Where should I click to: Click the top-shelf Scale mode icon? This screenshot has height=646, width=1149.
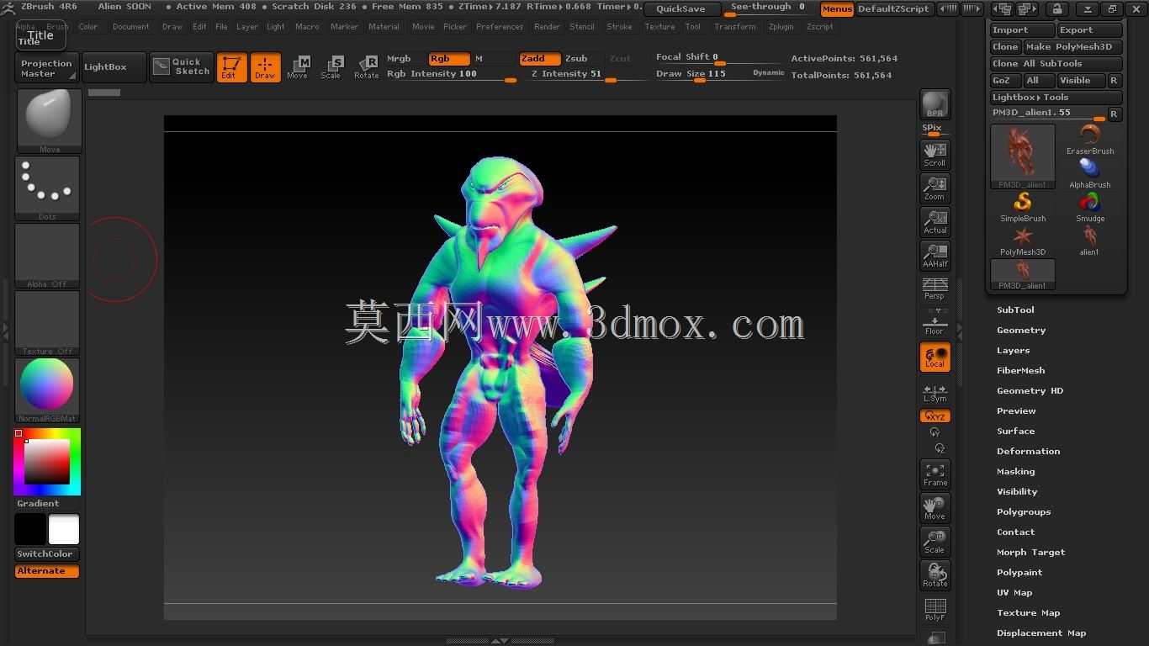[x=331, y=67]
